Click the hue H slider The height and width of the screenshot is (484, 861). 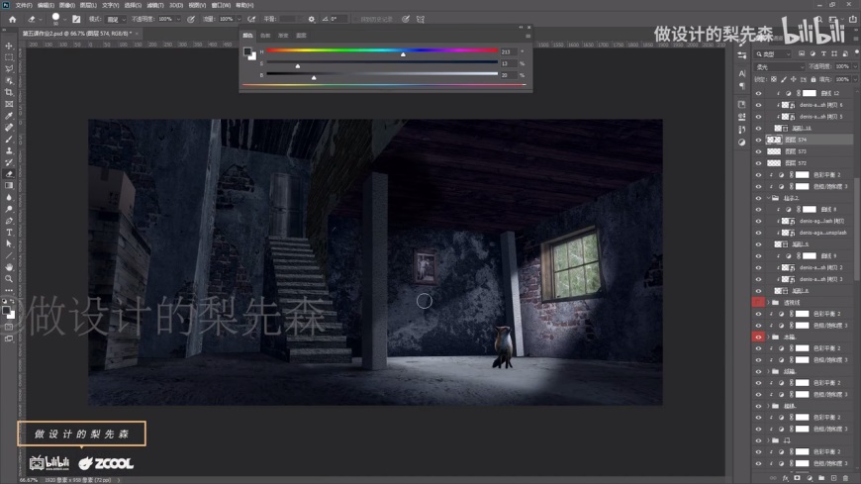pos(382,50)
